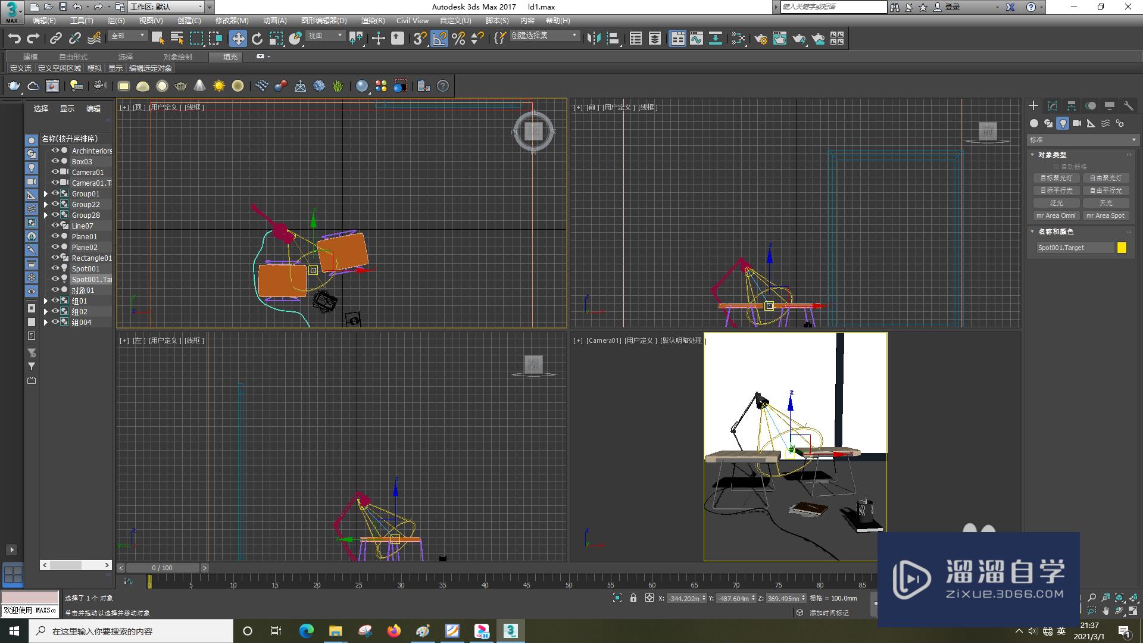The width and height of the screenshot is (1143, 644).
Task: Toggle visibility eye for Plane01
Action: coord(55,236)
